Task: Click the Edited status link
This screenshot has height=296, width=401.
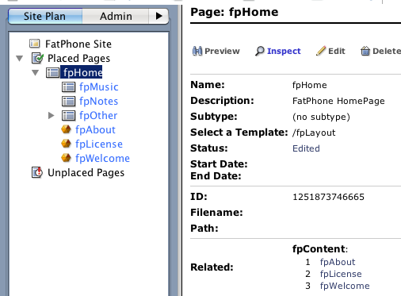Action: click(306, 148)
